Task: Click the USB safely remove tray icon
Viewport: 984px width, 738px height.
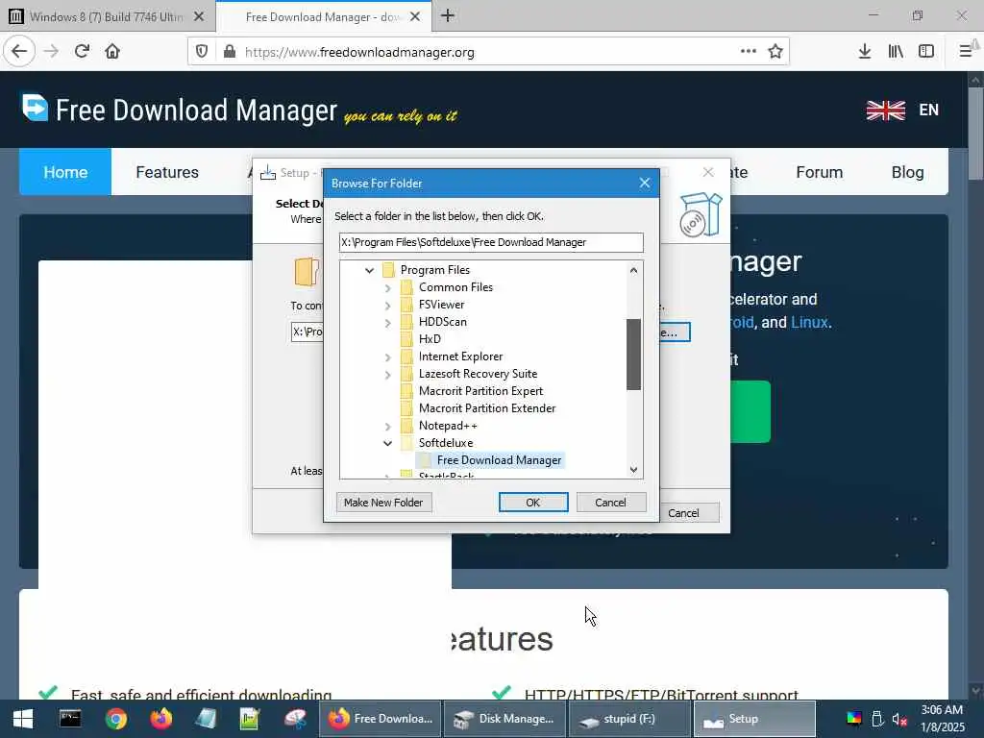Action: pyautogui.click(x=877, y=719)
